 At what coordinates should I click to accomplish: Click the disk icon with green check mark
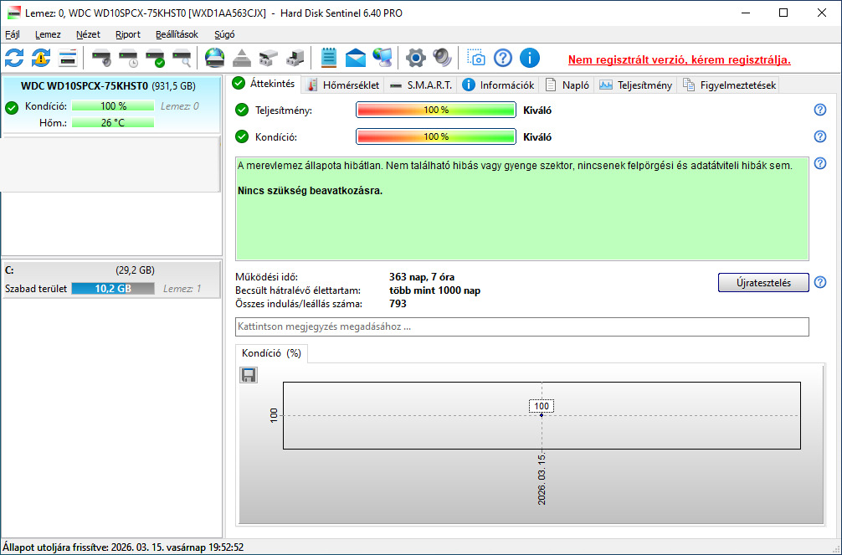point(155,58)
